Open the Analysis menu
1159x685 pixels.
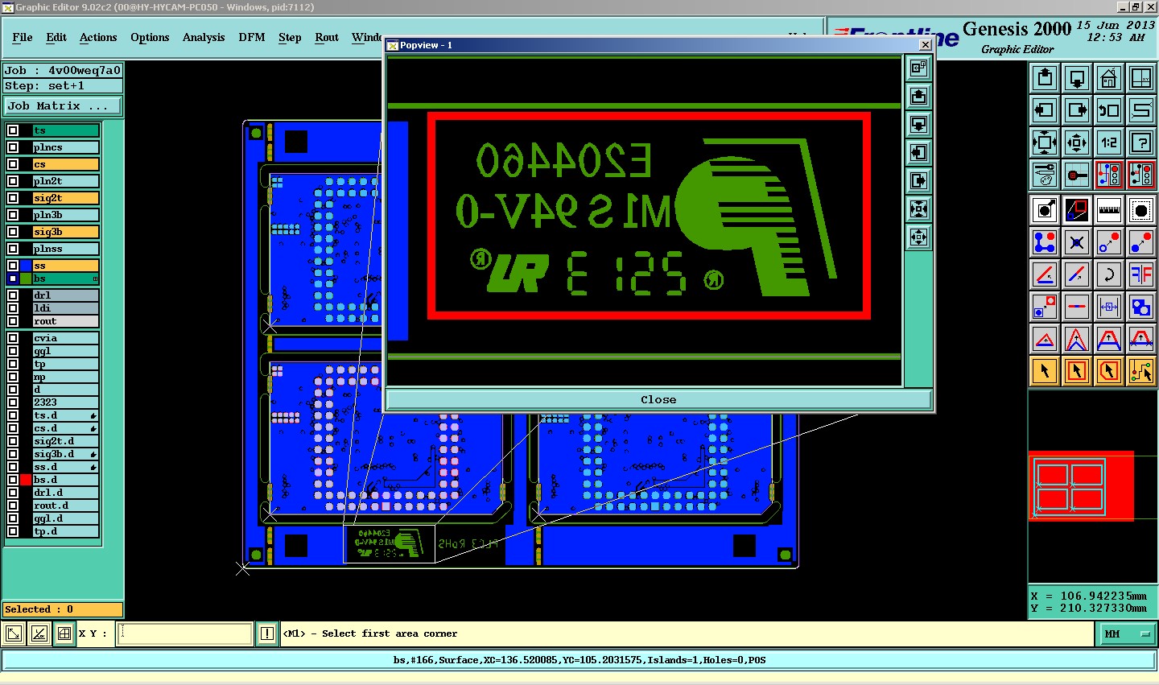click(x=204, y=37)
